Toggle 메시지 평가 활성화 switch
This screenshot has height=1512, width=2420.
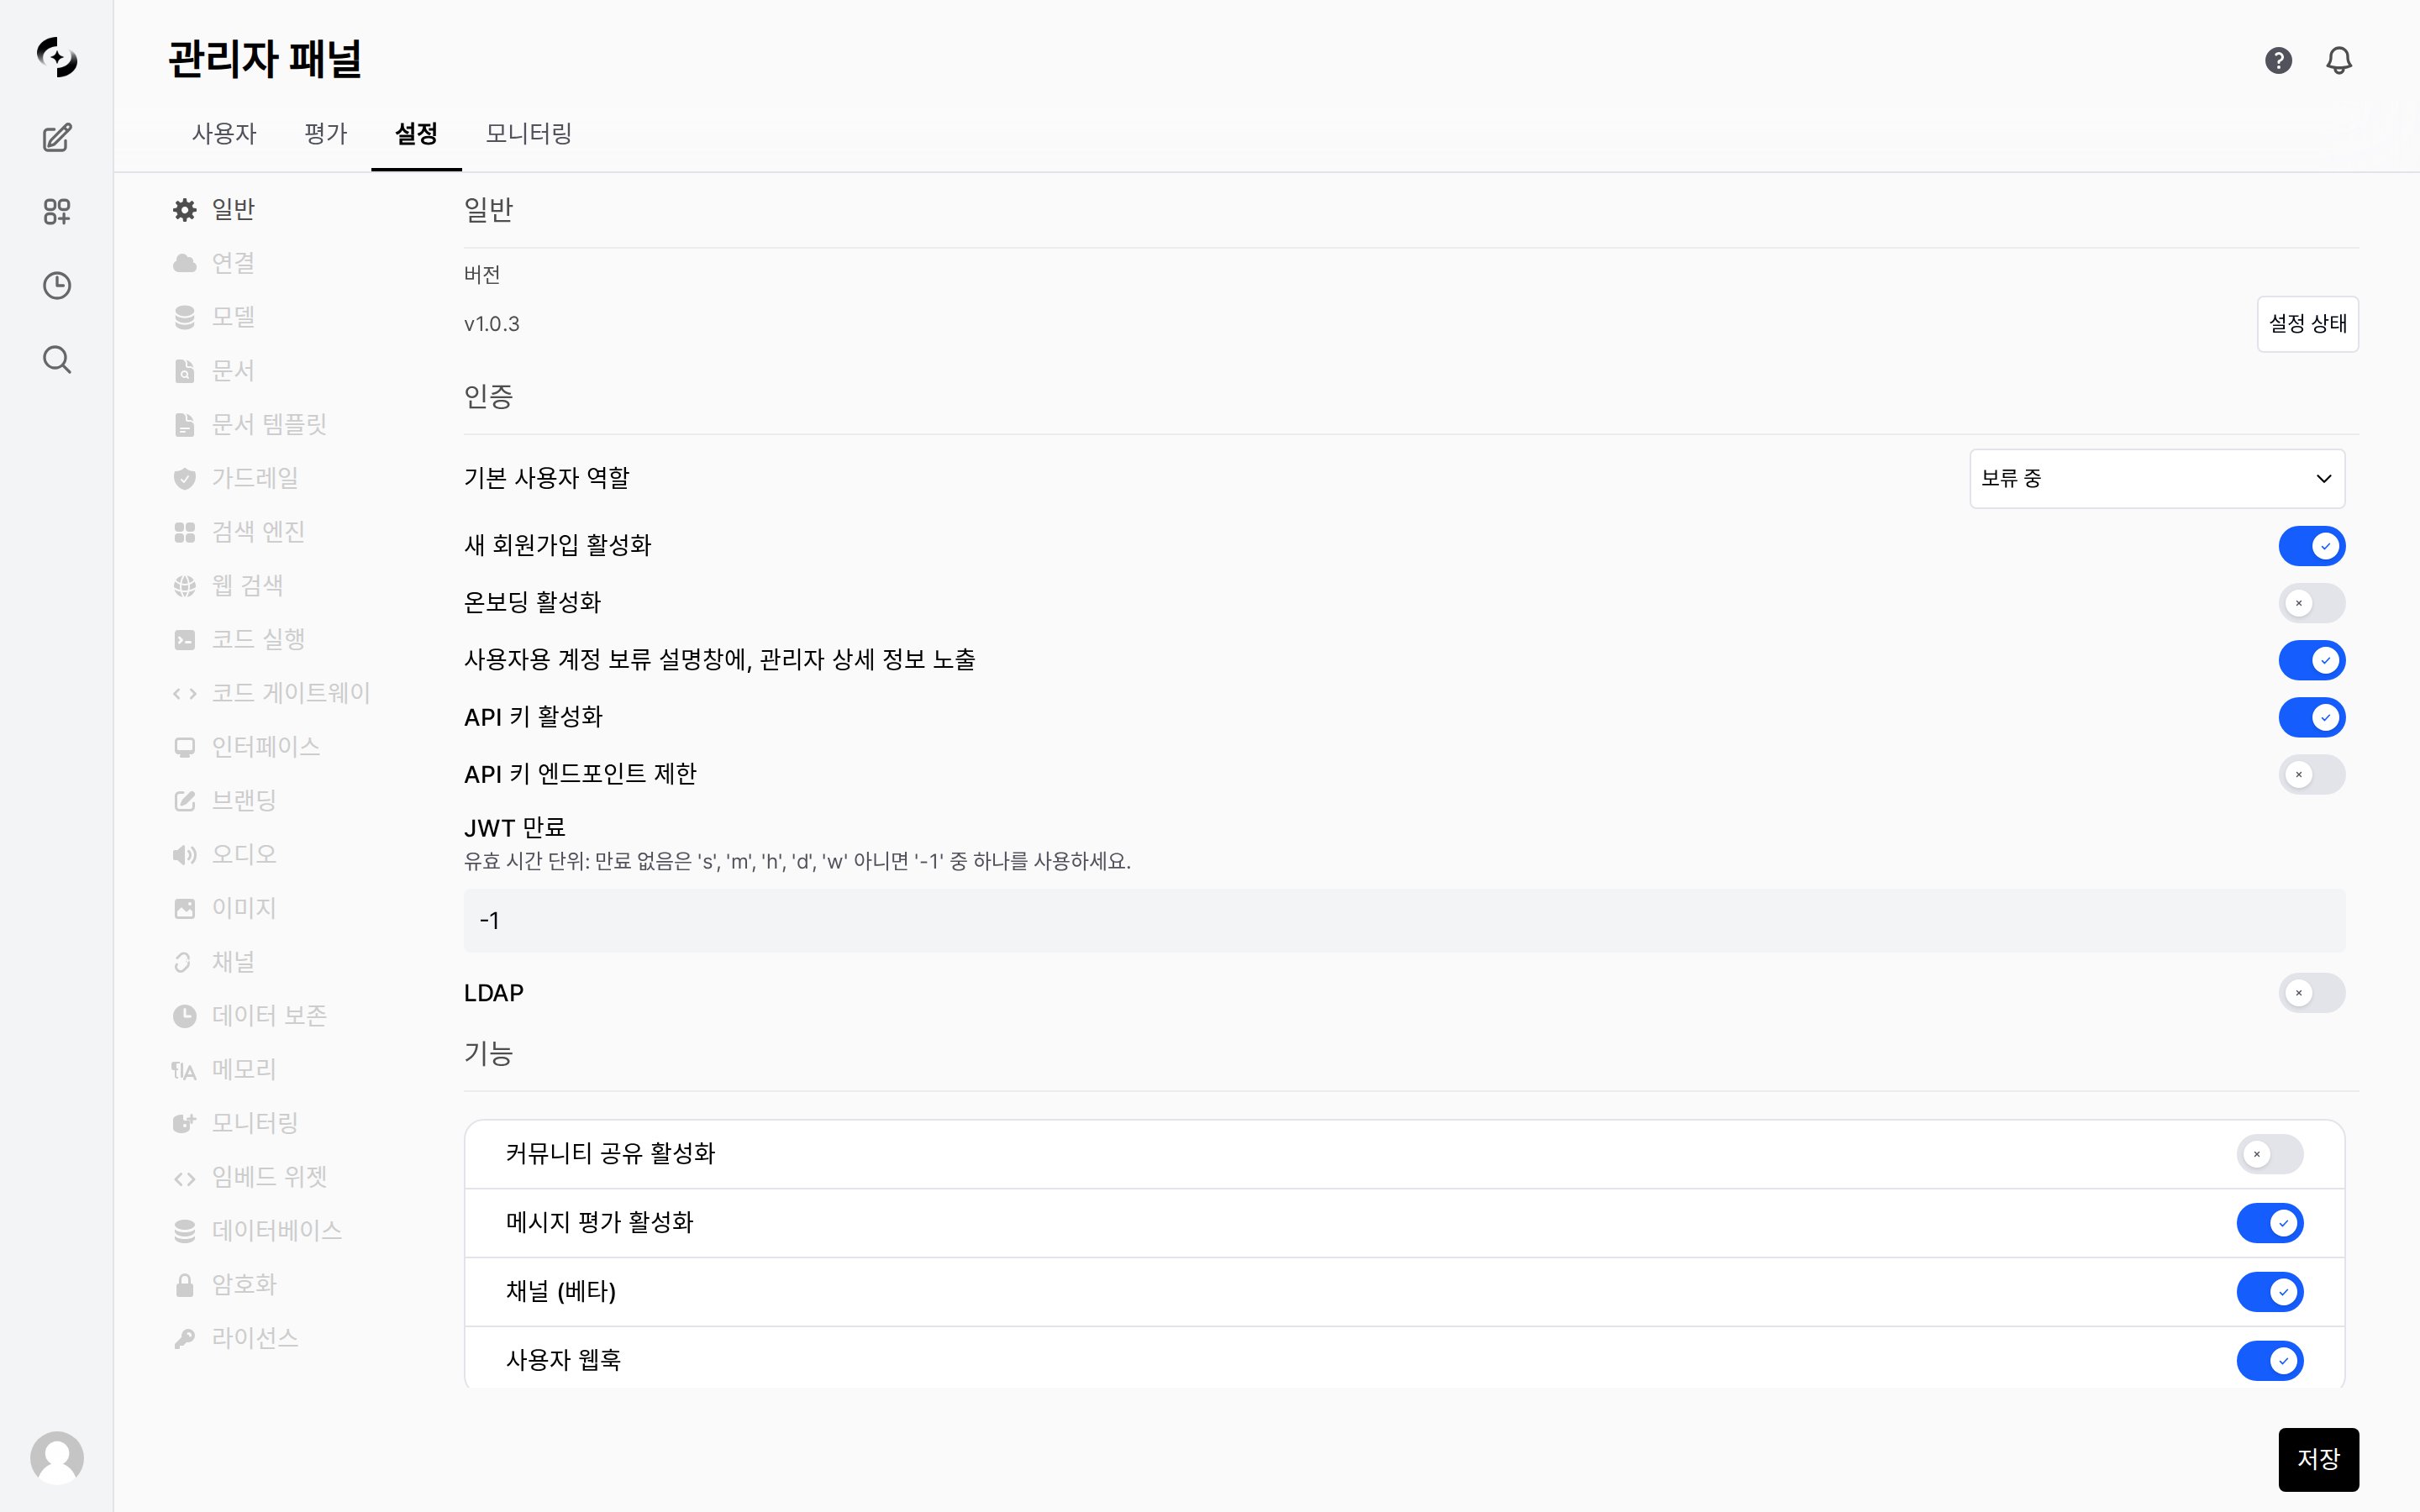(2269, 1223)
